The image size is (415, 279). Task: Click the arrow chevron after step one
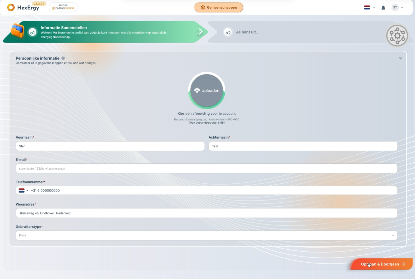200,32
